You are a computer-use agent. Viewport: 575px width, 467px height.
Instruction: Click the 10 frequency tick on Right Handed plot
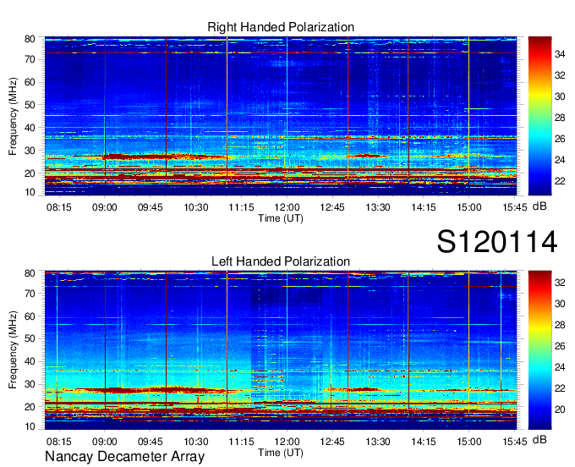pyautogui.click(x=30, y=192)
